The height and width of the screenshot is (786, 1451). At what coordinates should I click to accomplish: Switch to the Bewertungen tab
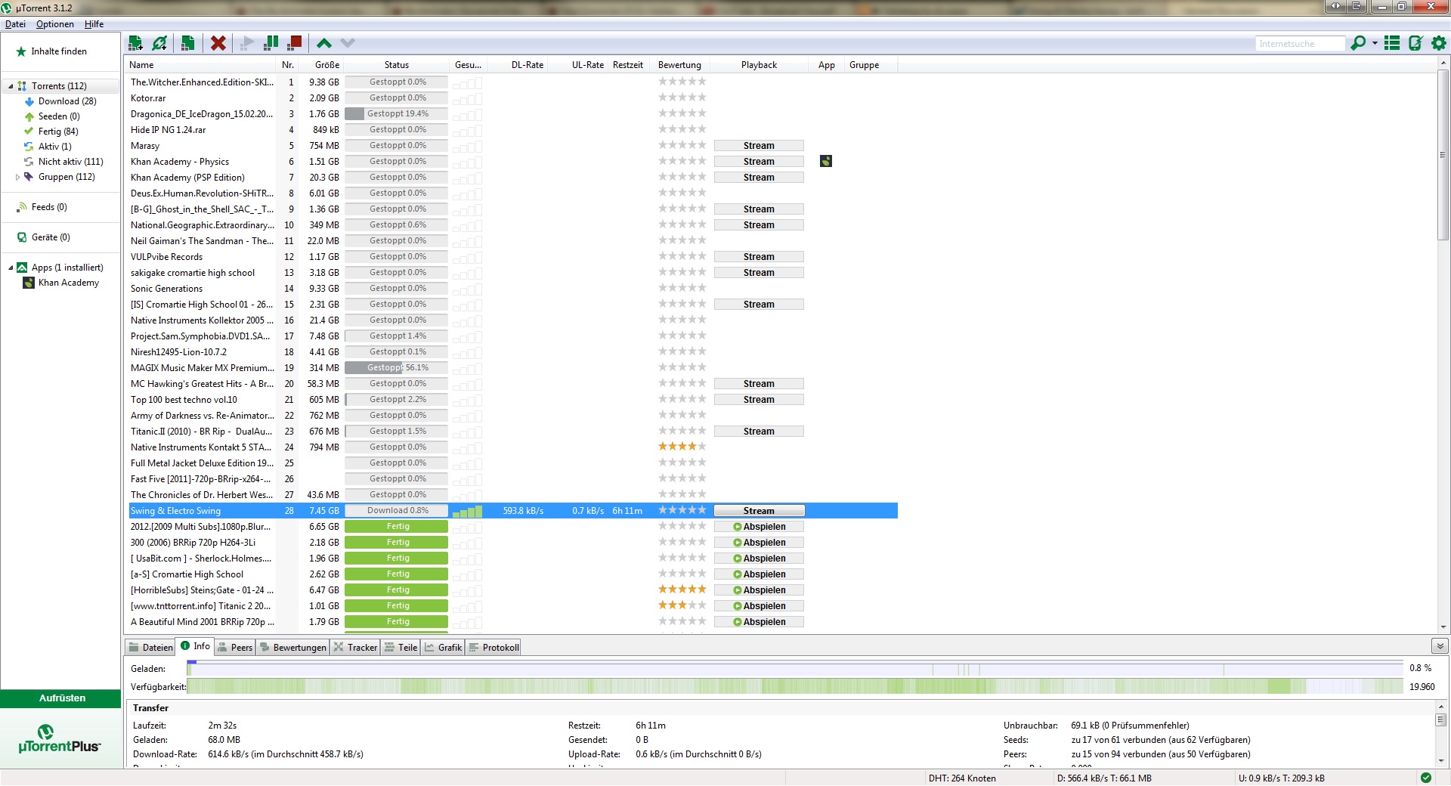tap(293, 648)
